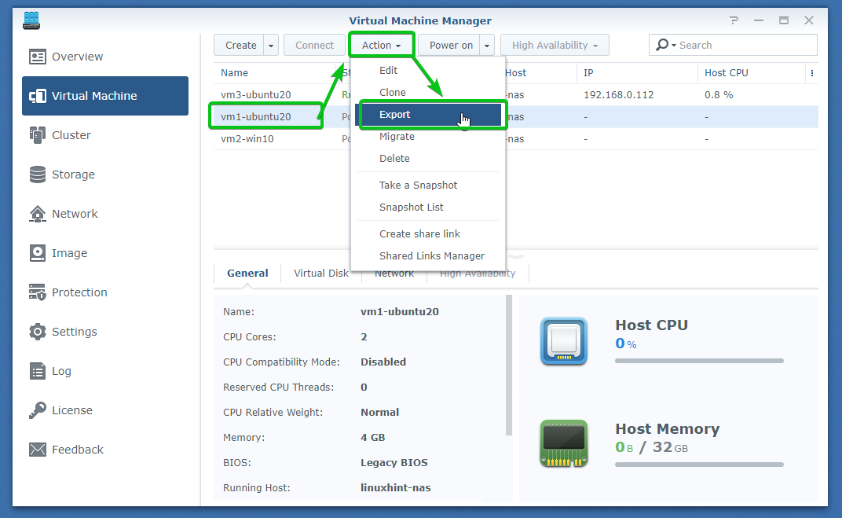Image resolution: width=842 pixels, height=518 pixels.
Task: Select the Virtual Machine sidebar icon
Action: point(38,96)
